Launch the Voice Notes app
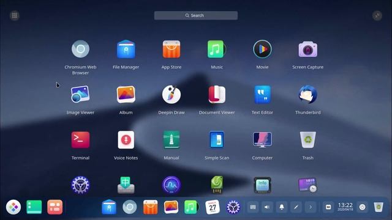Image resolution: width=392 pixels, height=220 pixels. click(x=126, y=140)
